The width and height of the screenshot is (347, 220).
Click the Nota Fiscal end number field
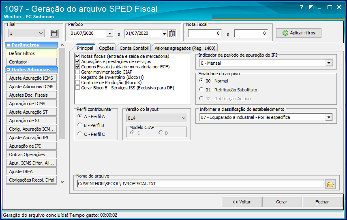[251, 33]
